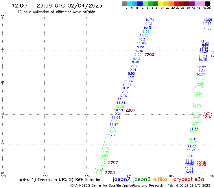Click the jason3 satellite legend label
Screen dimensions: 214x188
point(142,179)
